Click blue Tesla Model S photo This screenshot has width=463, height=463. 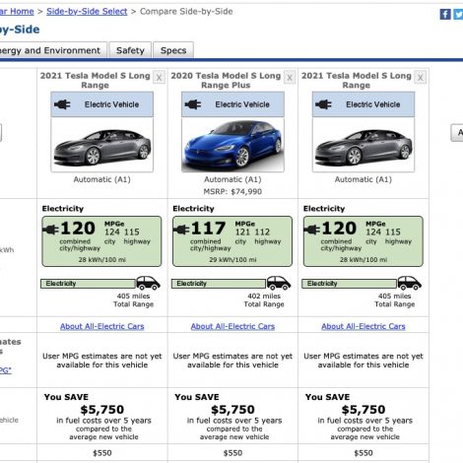pos(232,145)
